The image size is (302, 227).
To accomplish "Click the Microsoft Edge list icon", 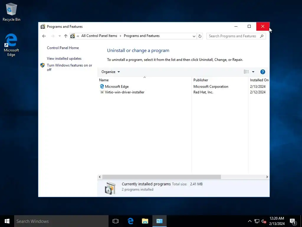I will (x=102, y=86).
